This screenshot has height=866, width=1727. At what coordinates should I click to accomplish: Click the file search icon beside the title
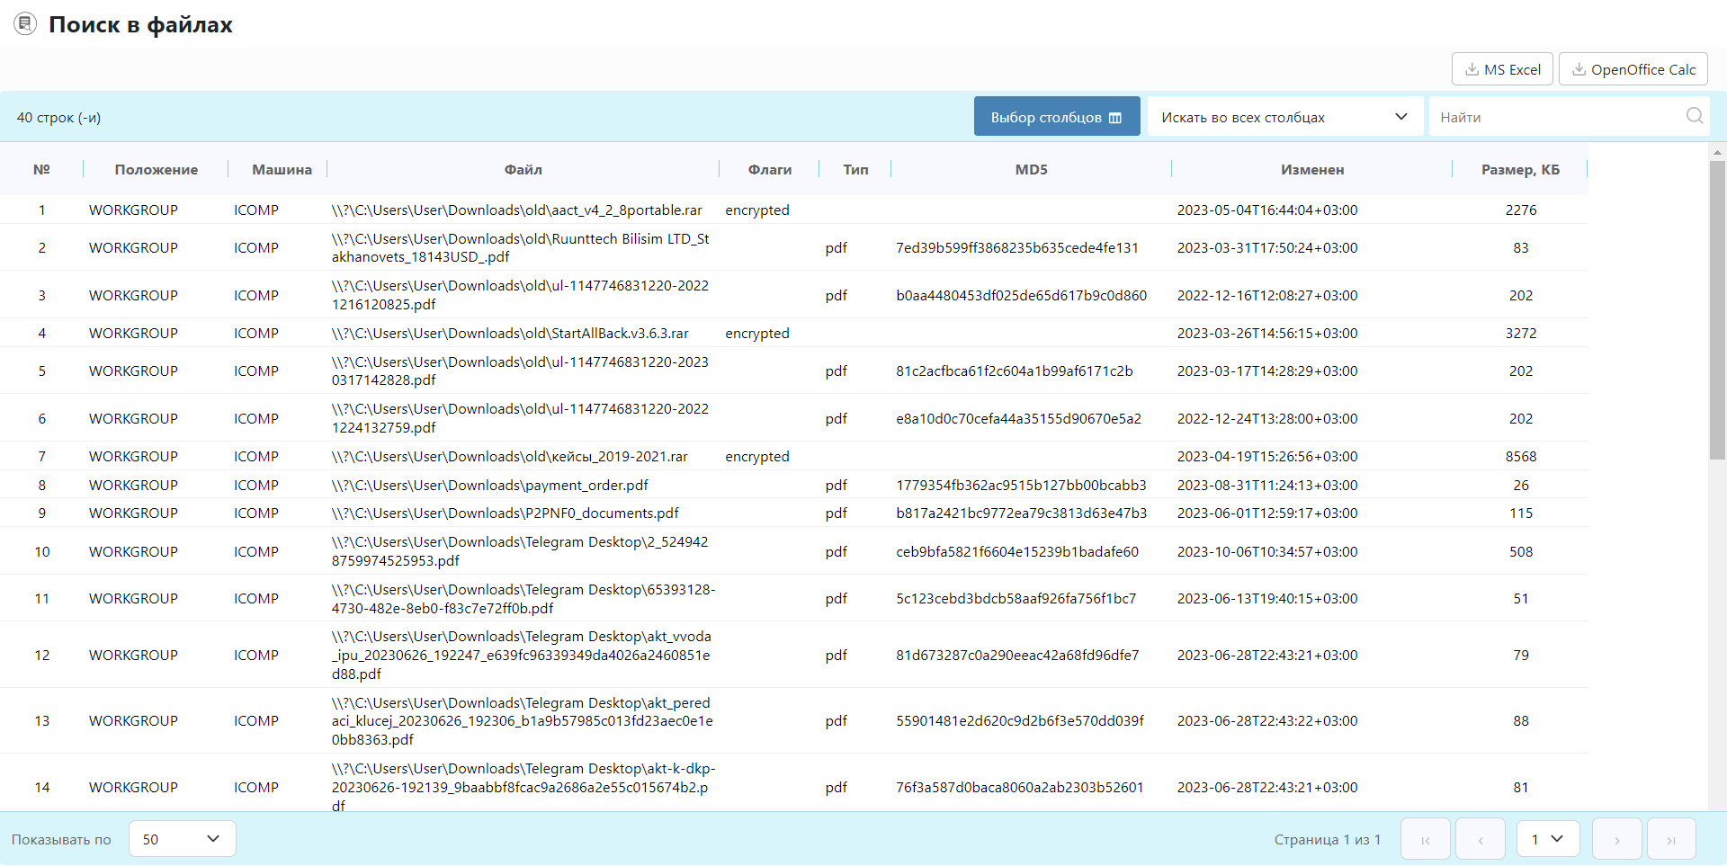[x=25, y=24]
